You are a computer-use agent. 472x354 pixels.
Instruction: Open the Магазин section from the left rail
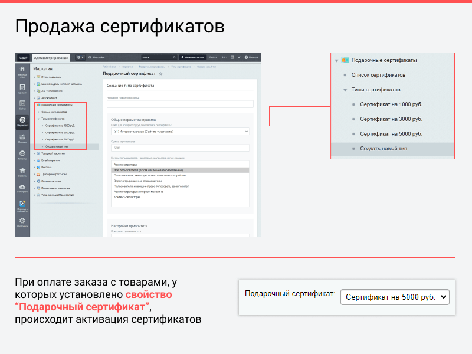pyautogui.click(x=21, y=138)
